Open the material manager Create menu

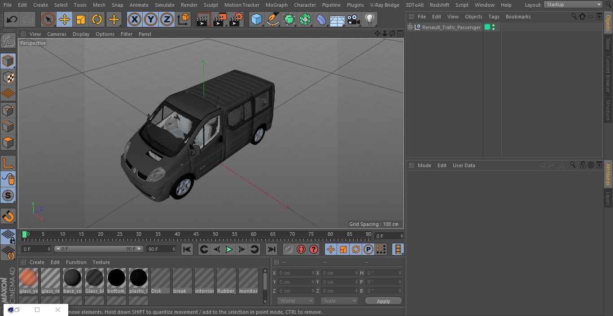(37, 262)
